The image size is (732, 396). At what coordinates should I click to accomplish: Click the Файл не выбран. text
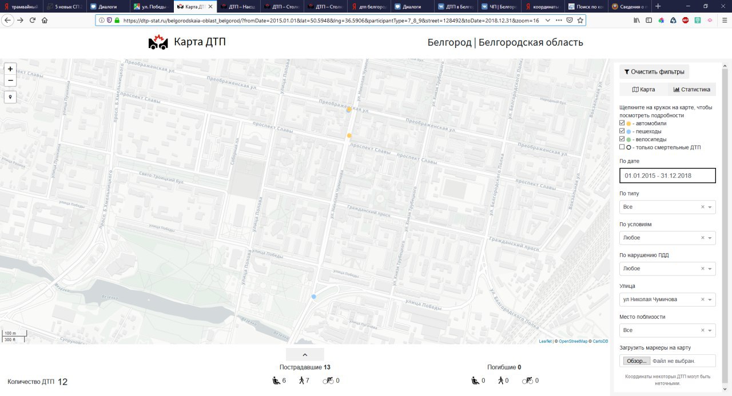point(673,361)
